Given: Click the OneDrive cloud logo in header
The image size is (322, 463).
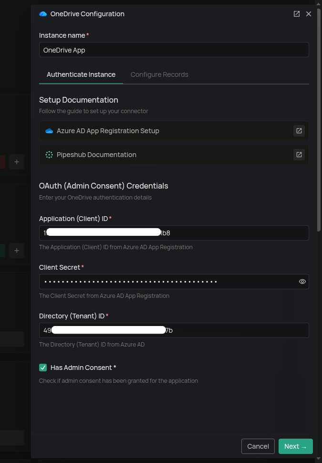Looking at the screenshot, I should 43,14.
